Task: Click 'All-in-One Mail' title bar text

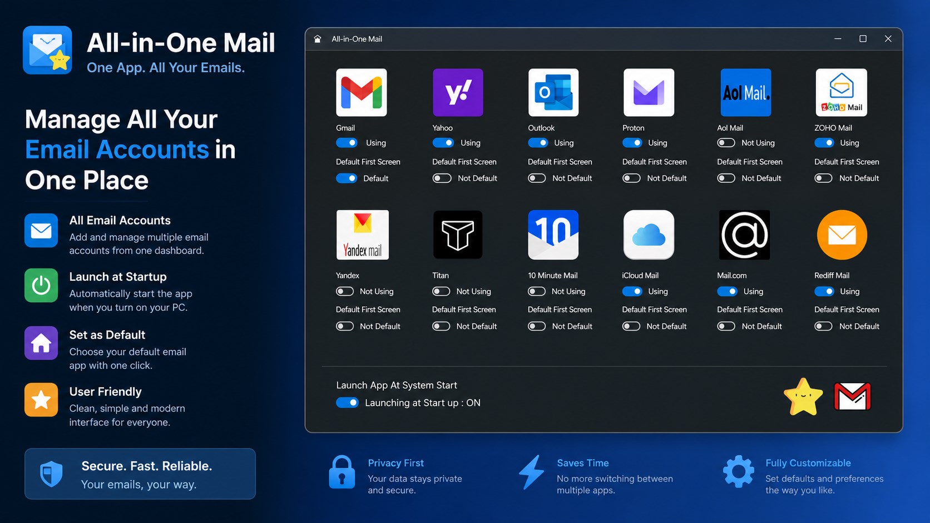Action: (357, 39)
